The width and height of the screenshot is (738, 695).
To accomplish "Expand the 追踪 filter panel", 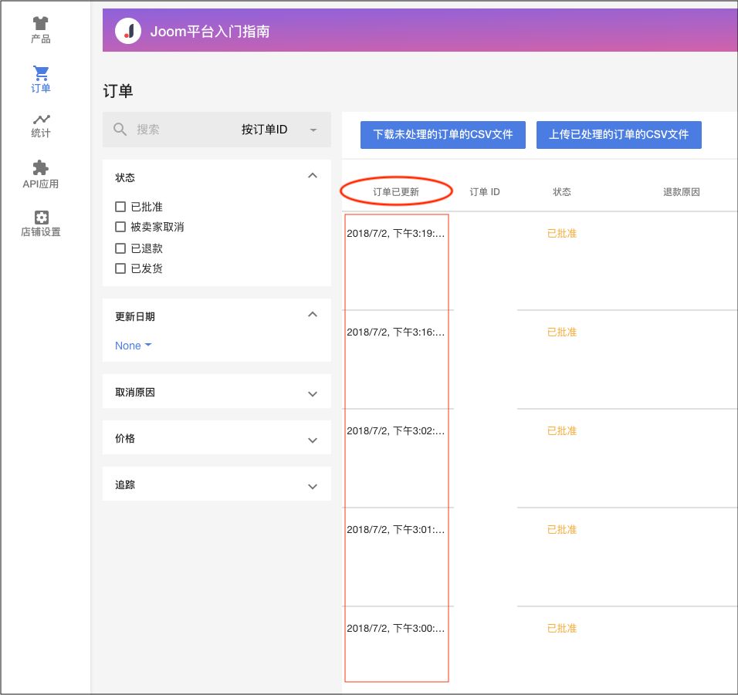I will [313, 486].
